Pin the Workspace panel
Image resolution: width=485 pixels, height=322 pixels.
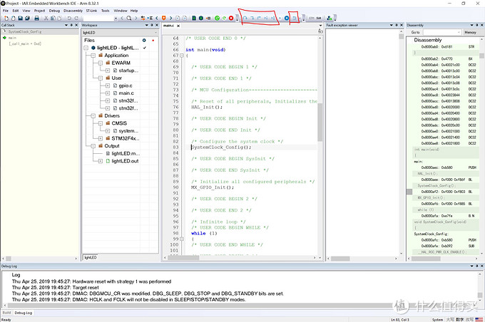(x=151, y=25)
